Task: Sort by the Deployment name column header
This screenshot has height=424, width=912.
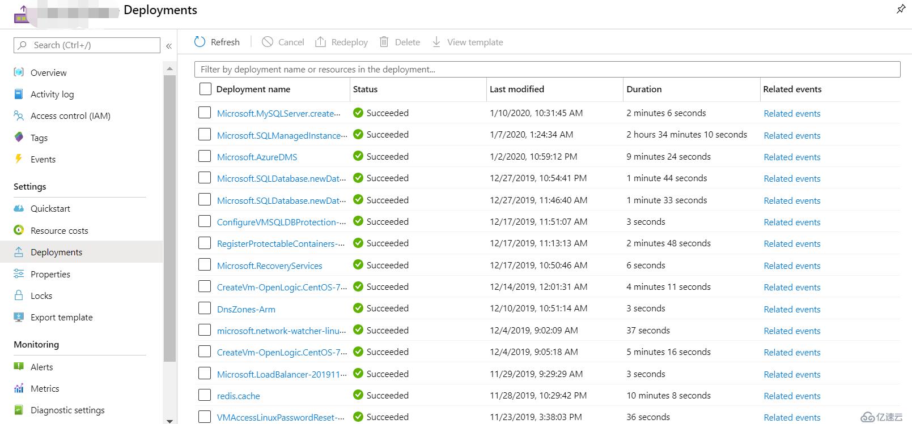Action: [253, 89]
